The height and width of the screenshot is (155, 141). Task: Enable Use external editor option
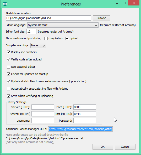click(x=8, y=67)
